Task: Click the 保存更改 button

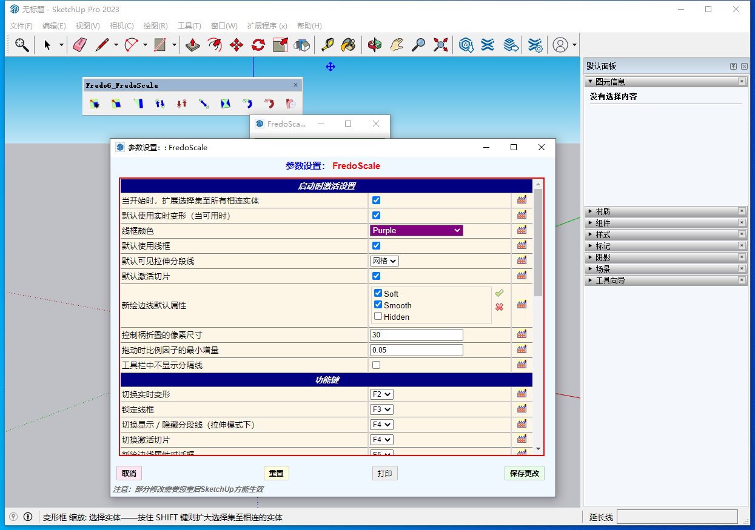Action: 525,473
